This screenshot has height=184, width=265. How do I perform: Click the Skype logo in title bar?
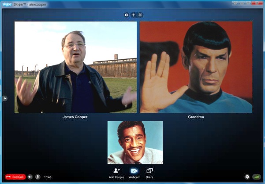point(7,3)
